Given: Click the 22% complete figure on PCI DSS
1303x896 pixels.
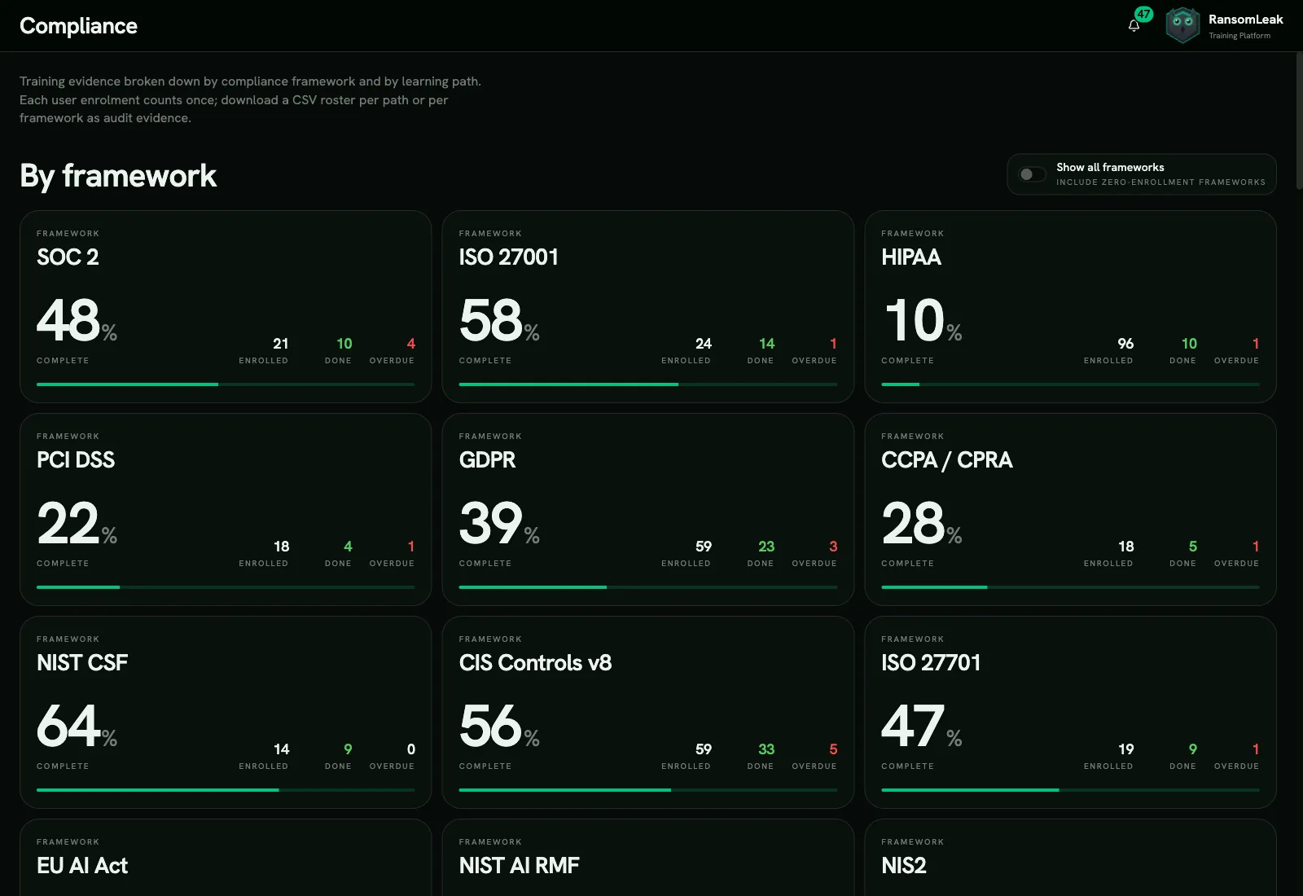Looking at the screenshot, I should pyautogui.click(x=77, y=523).
